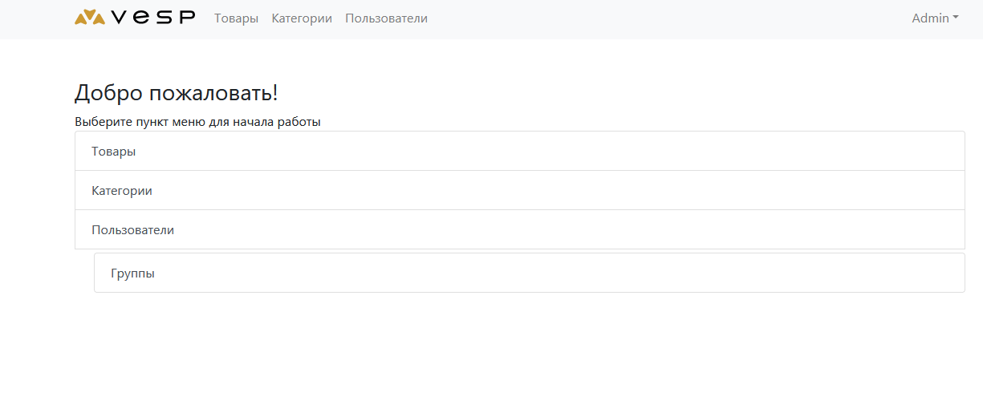Go to Пользователи in the top navigation bar
This screenshot has height=405, width=983.
click(386, 18)
